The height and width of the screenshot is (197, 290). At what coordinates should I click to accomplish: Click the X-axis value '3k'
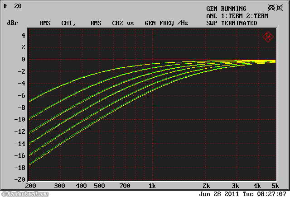pyautogui.click(x=235, y=186)
